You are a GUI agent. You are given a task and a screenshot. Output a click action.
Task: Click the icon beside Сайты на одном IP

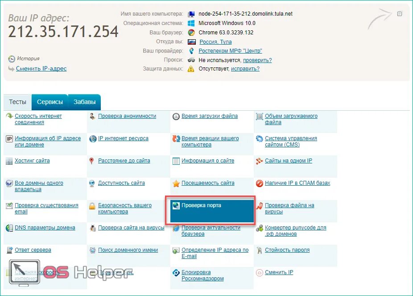coord(260,161)
